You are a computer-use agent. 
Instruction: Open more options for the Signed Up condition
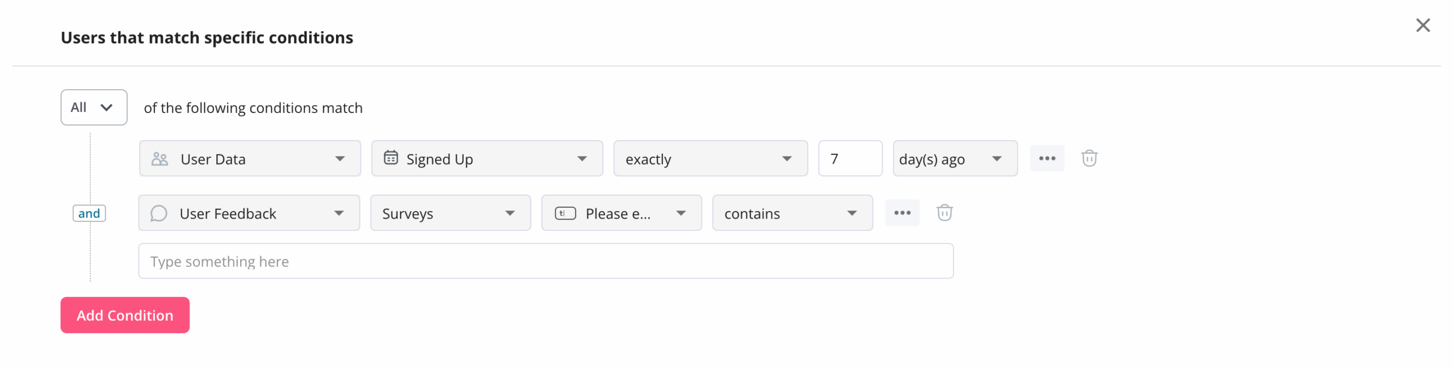[1047, 158]
